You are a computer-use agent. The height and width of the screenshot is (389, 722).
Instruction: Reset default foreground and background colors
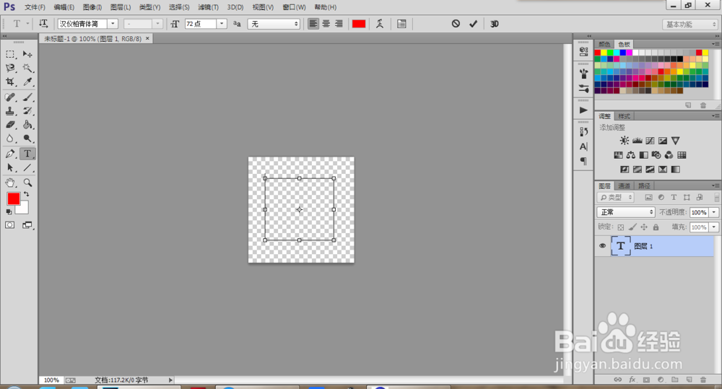point(9,211)
